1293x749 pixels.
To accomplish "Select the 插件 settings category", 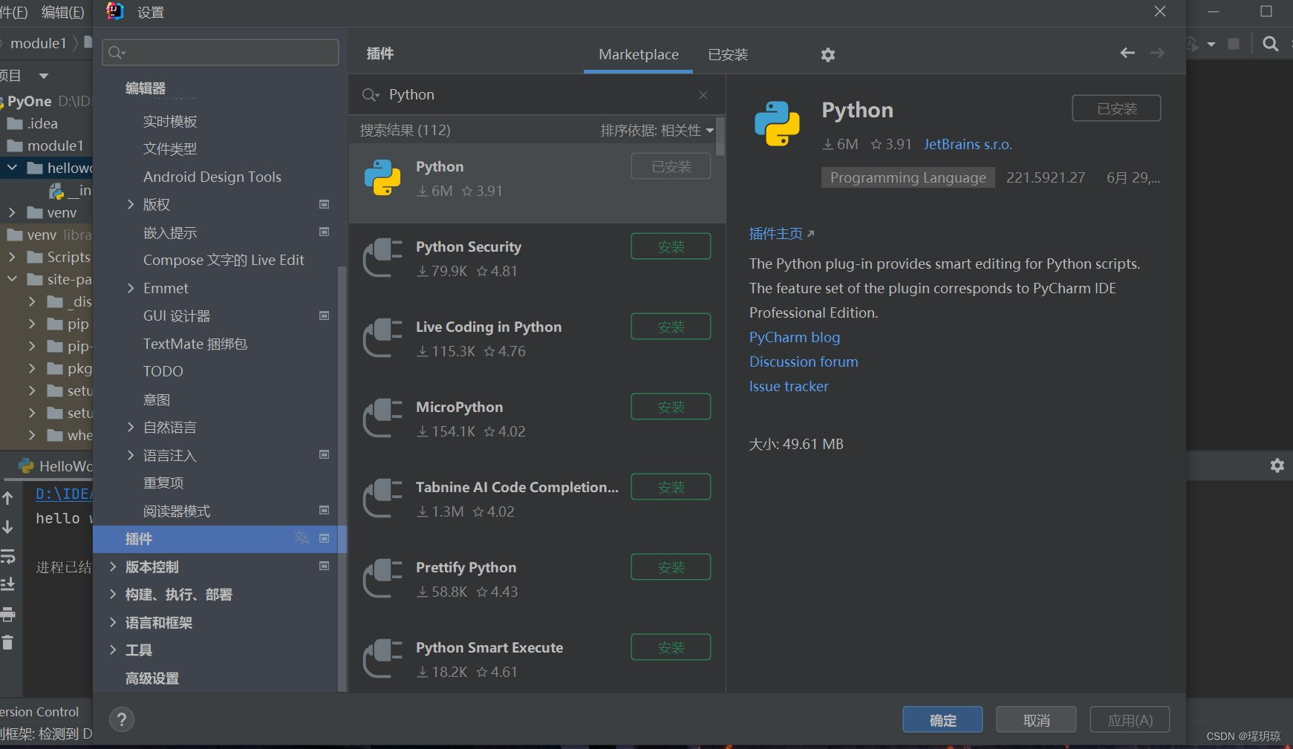I will tap(220, 539).
